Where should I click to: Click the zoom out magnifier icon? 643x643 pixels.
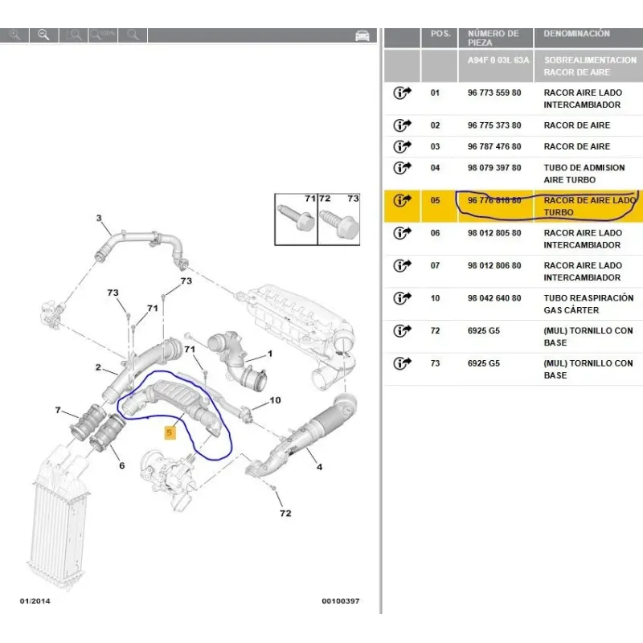43,35
